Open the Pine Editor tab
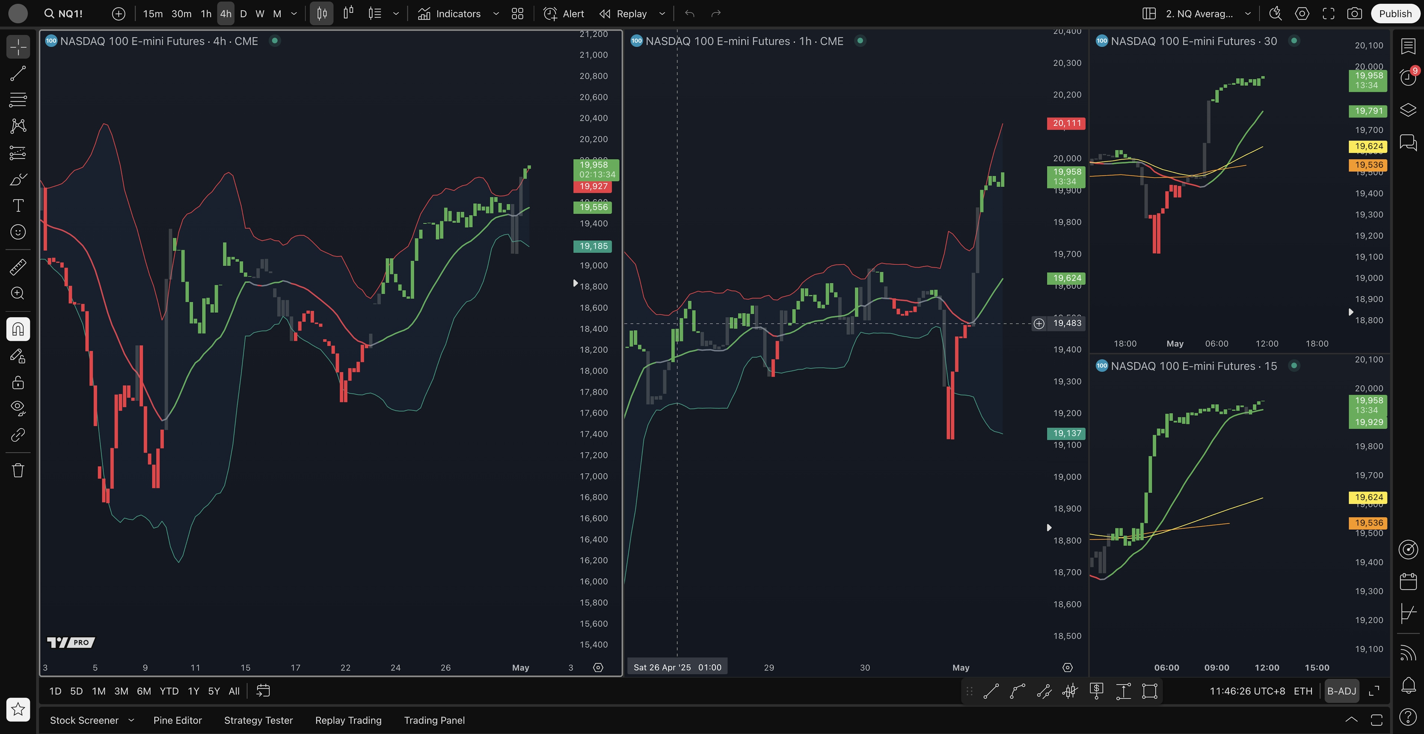The width and height of the screenshot is (1424, 734). tap(178, 720)
